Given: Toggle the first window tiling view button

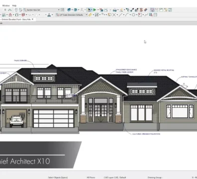Looking at the screenshot, I should click(x=152, y=10).
